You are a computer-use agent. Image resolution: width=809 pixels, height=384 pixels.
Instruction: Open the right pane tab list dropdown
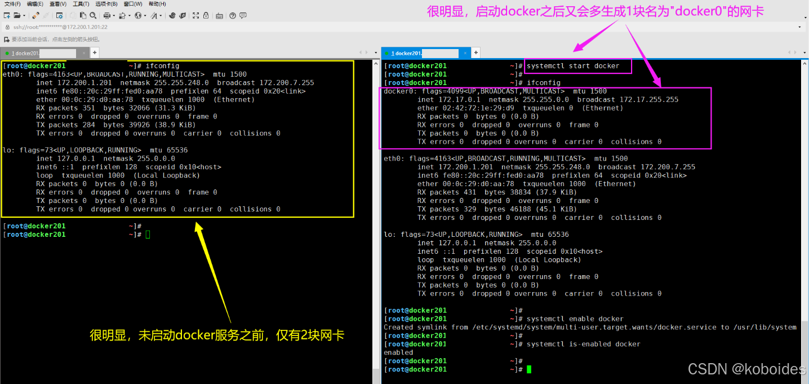coord(803,52)
